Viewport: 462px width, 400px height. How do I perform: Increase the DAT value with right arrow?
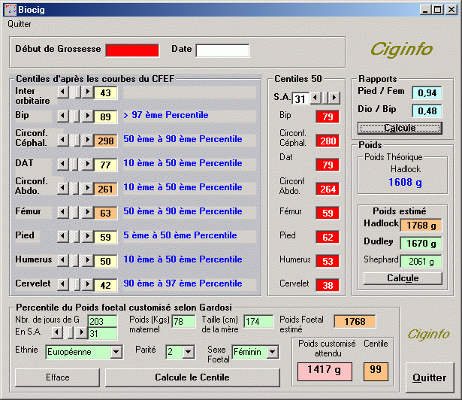point(87,165)
